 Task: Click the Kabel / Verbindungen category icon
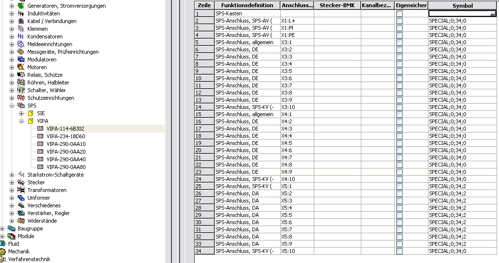pos(21,21)
